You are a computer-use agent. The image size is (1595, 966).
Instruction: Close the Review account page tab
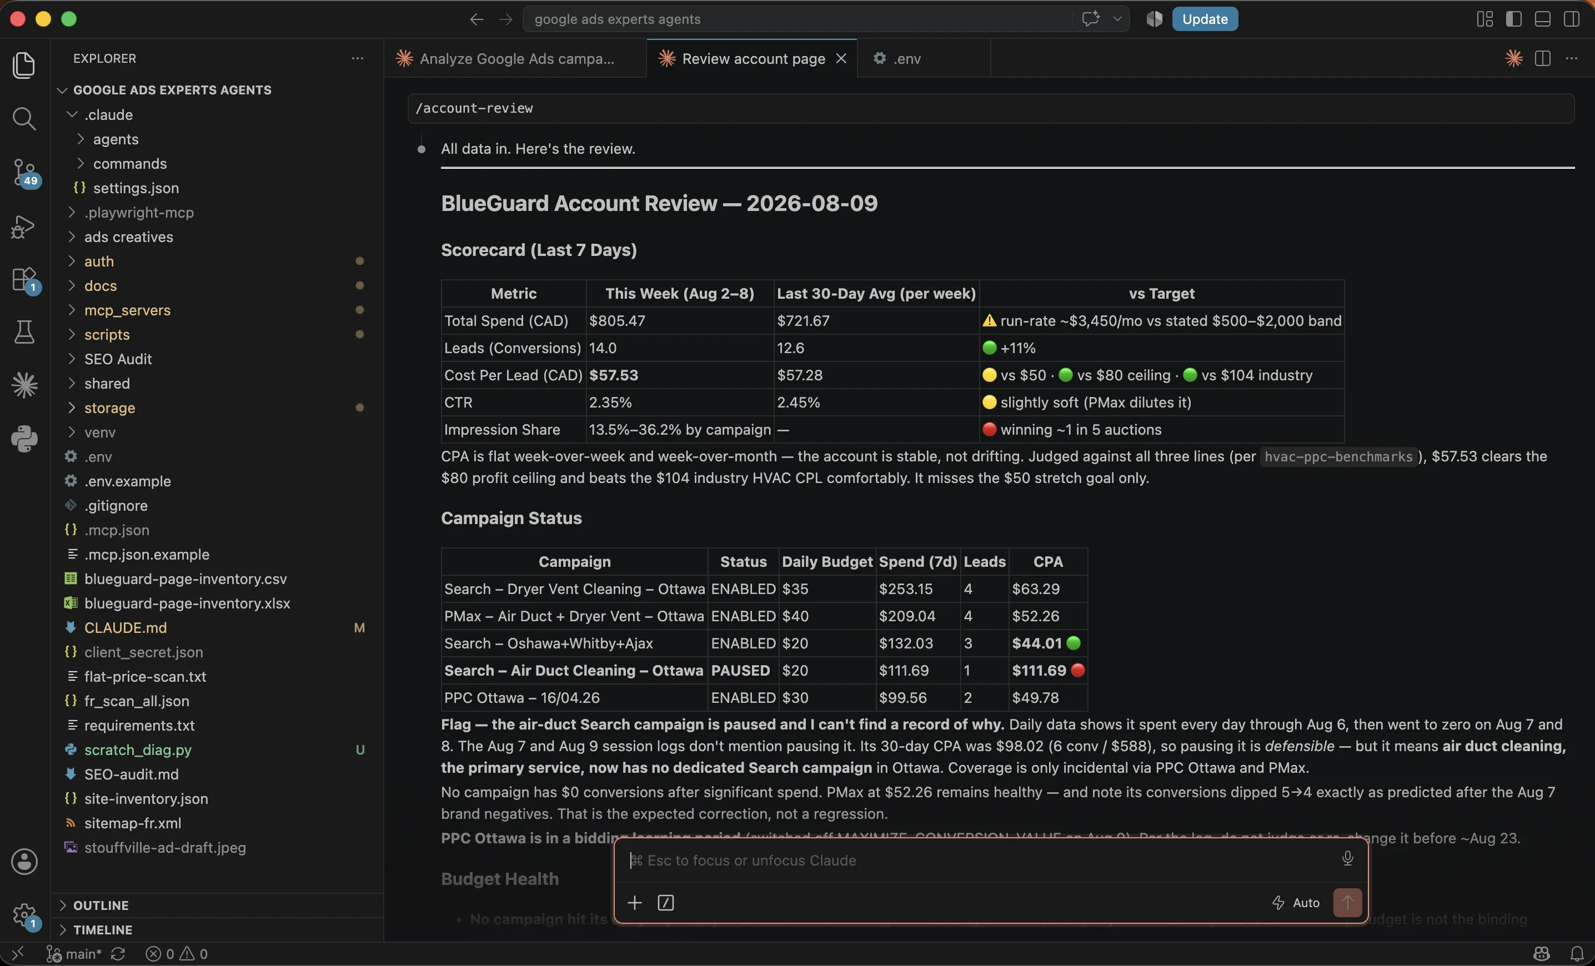tap(841, 58)
